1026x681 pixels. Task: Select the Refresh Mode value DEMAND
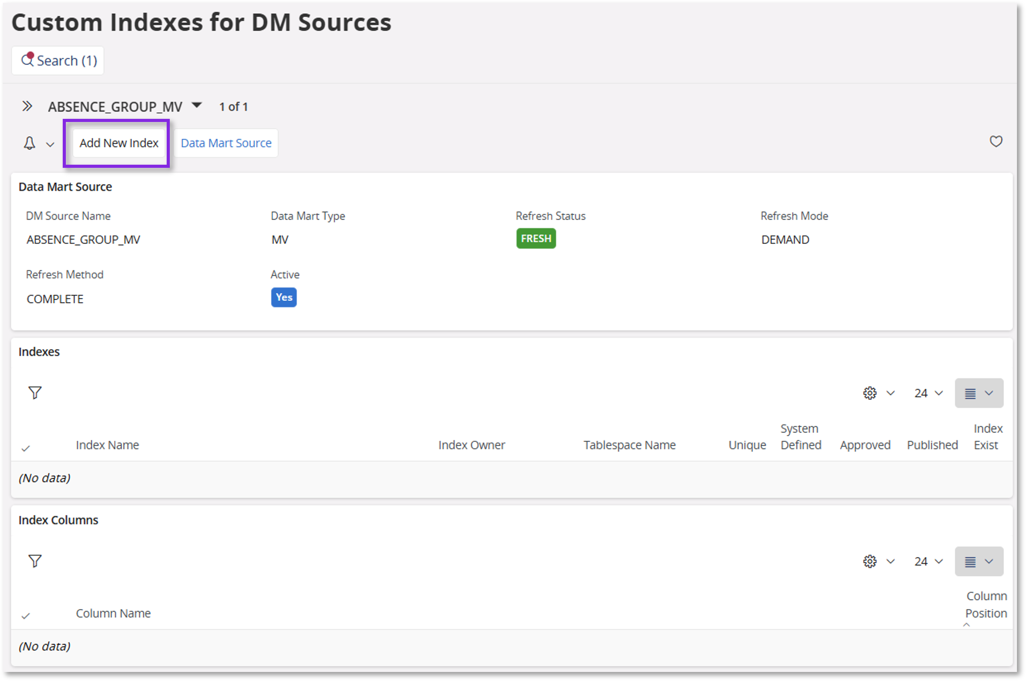(785, 240)
